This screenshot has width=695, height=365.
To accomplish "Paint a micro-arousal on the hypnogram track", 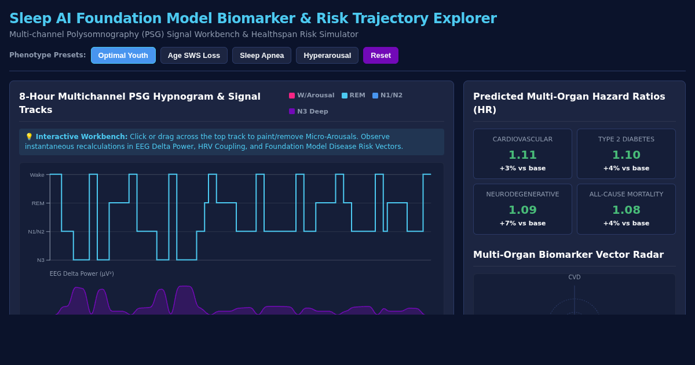I will (x=240, y=217).
